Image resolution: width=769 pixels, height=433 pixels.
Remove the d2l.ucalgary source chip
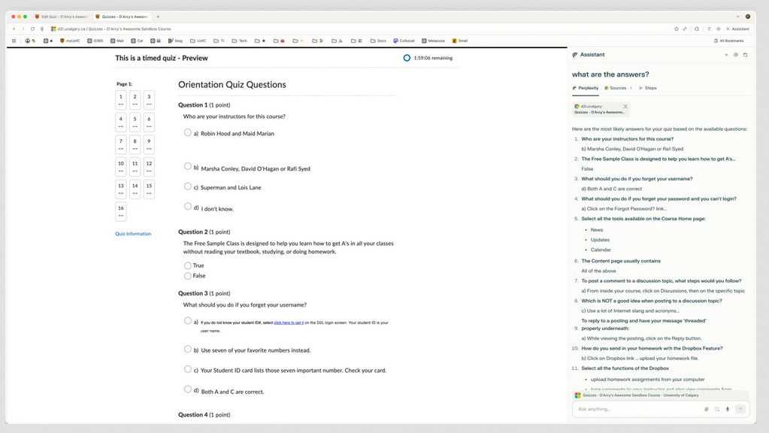coord(625,107)
